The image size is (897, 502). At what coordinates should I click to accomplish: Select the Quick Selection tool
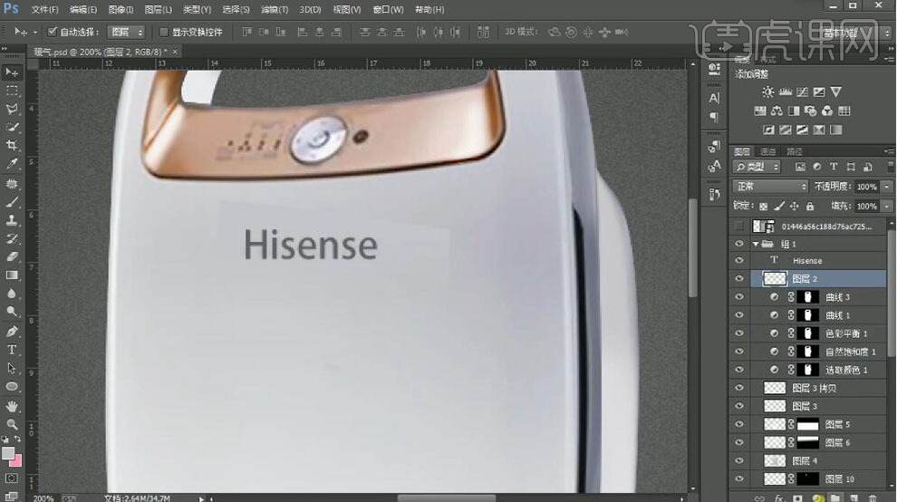[x=12, y=127]
